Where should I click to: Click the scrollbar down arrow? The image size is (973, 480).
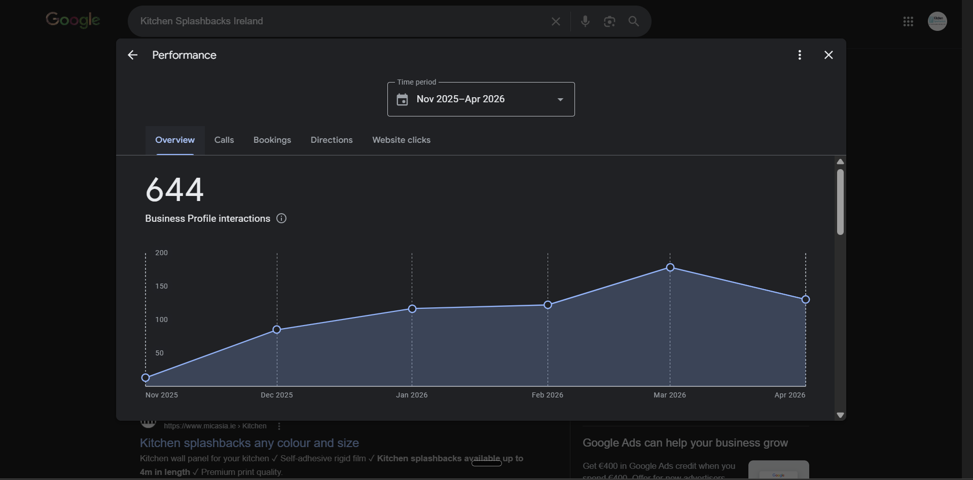click(840, 415)
